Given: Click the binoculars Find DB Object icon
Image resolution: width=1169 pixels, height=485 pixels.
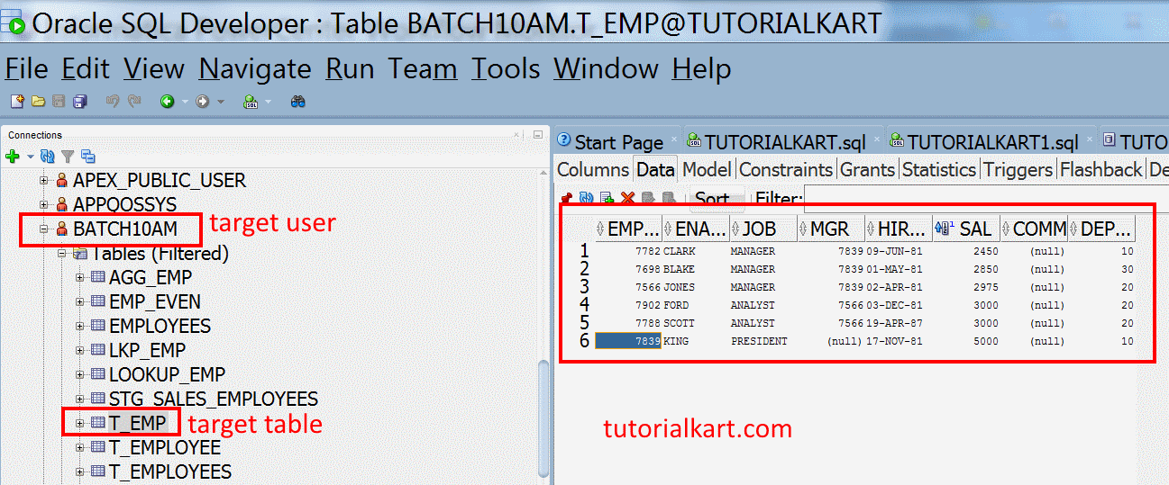Looking at the screenshot, I should (297, 102).
